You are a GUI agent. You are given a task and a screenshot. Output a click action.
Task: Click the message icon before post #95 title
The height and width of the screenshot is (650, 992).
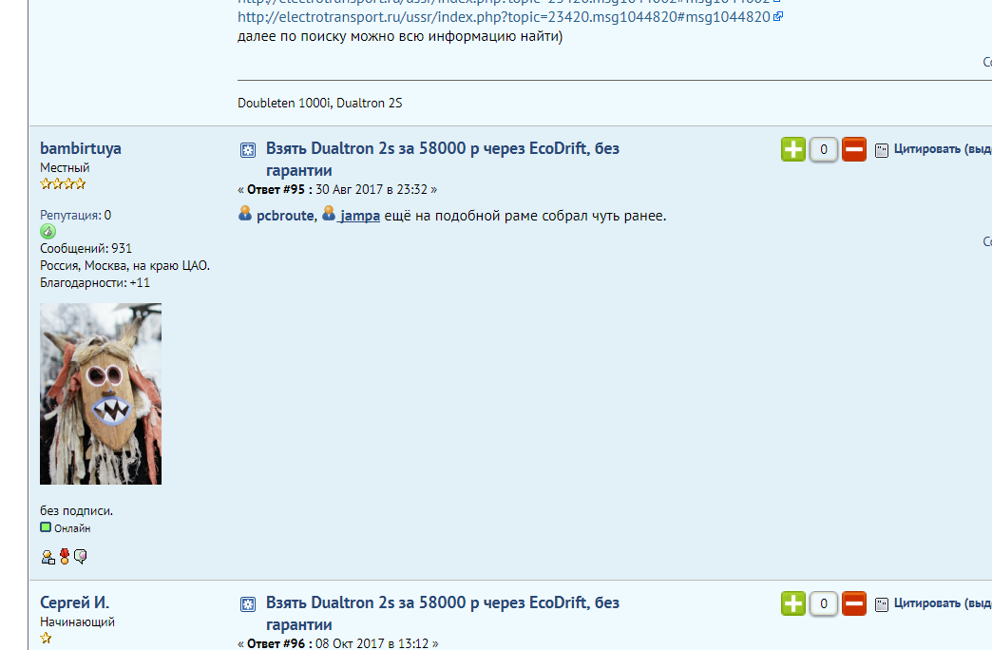248,150
